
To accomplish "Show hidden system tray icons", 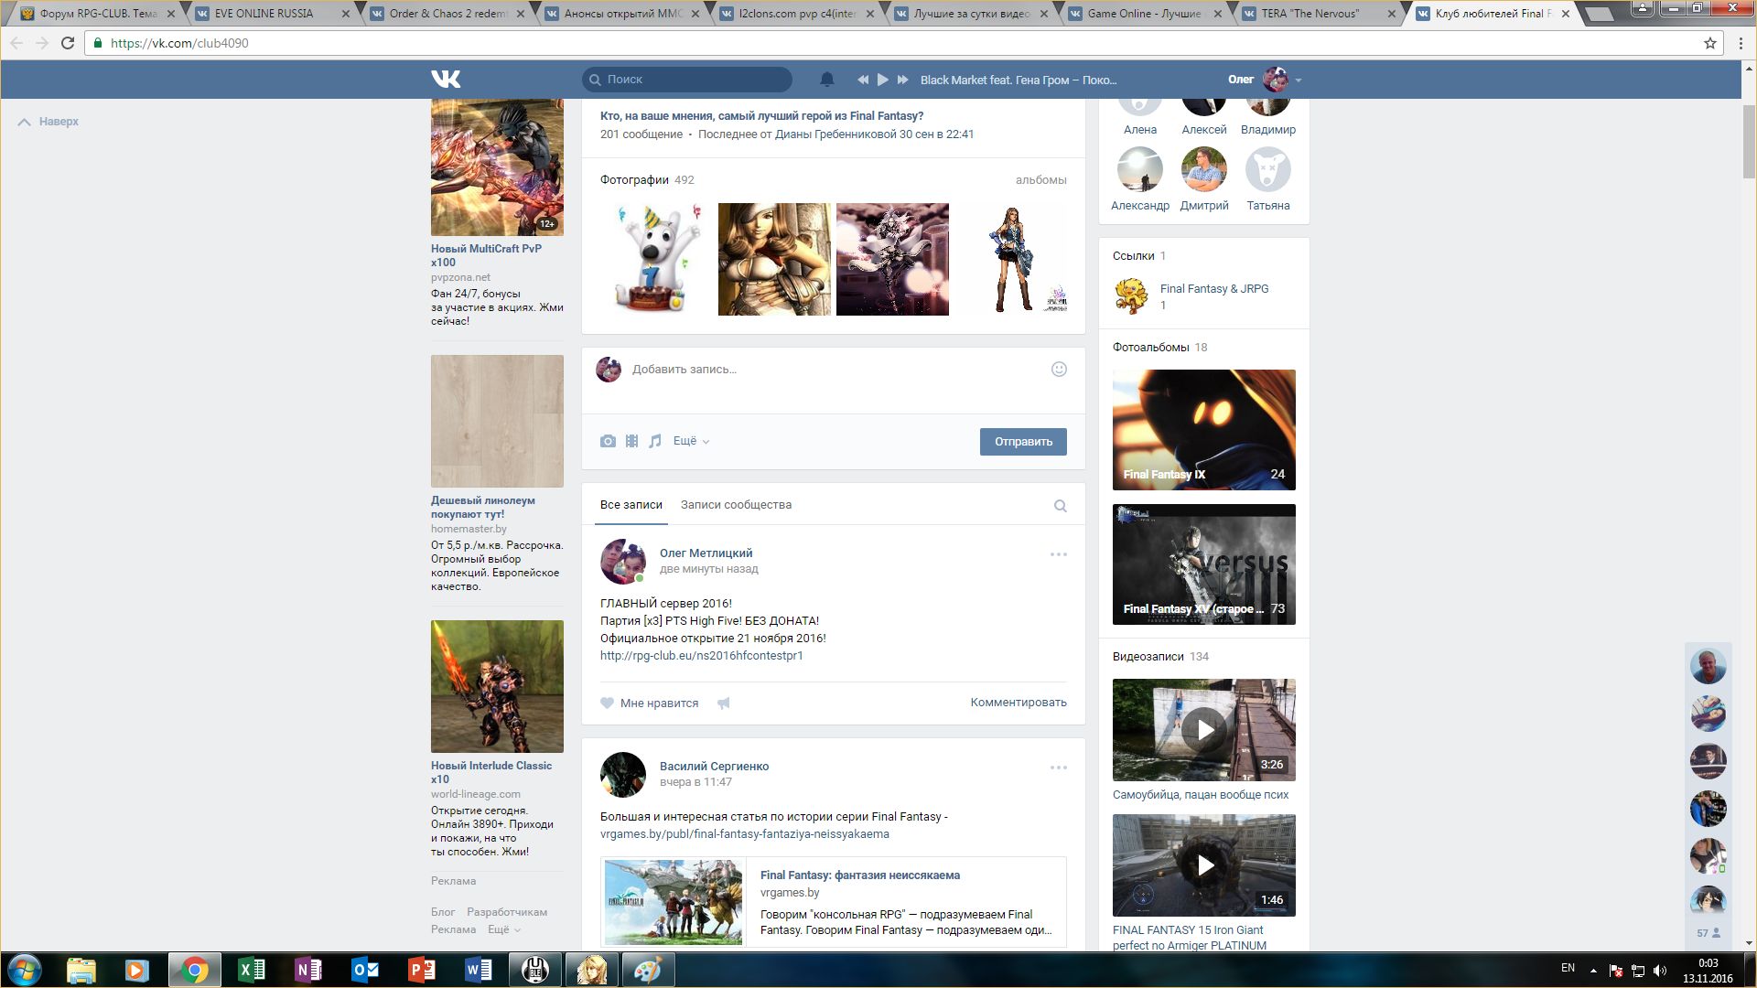I will [x=1593, y=970].
